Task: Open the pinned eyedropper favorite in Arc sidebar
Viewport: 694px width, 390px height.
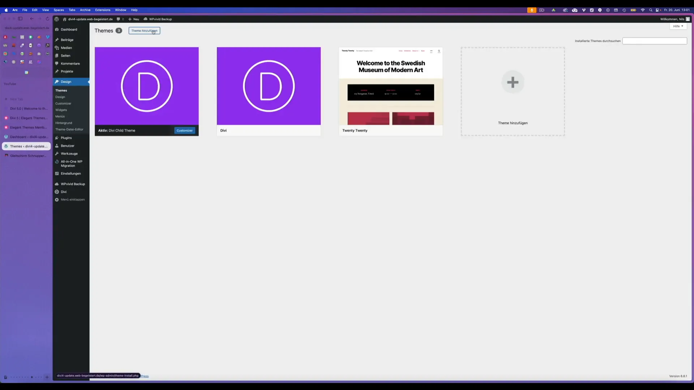Action: (22, 45)
